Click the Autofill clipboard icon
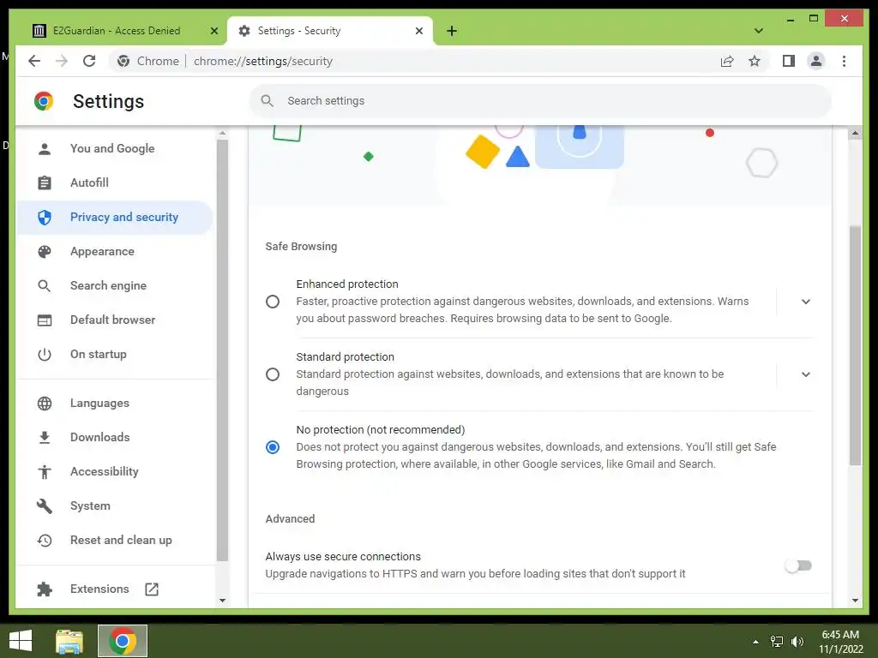Screen dimensions: 878x658 coord(45,182)
